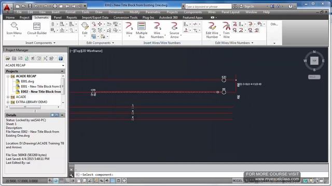The width and height of the screenshot is (332, 186).
Task: Open the Import/Export Data ribbon tab
Action: [95, 18]
